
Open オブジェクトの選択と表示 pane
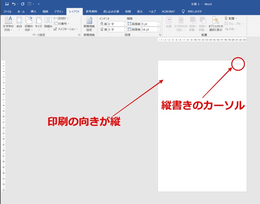point(215,24)
